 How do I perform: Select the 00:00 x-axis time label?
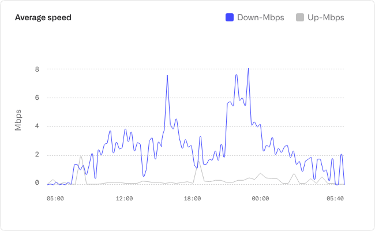click(x=260, y=198)
